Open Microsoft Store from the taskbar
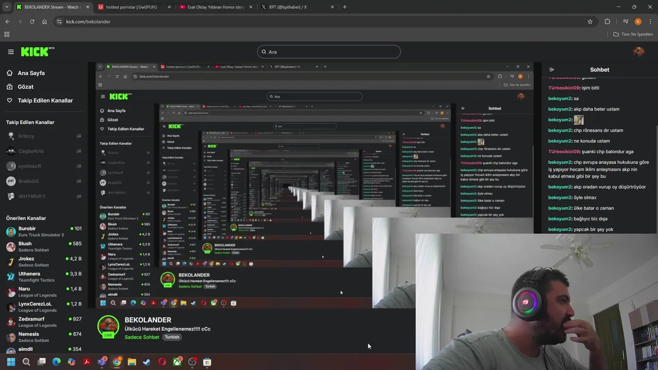The height and width of the screenshot is (370, 658). [x=207, y=362]
